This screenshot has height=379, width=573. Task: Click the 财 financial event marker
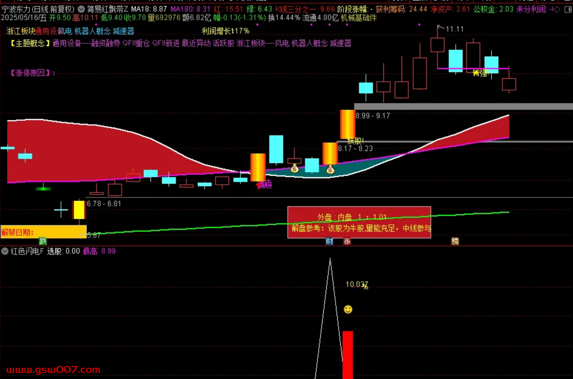coord(329,241)
